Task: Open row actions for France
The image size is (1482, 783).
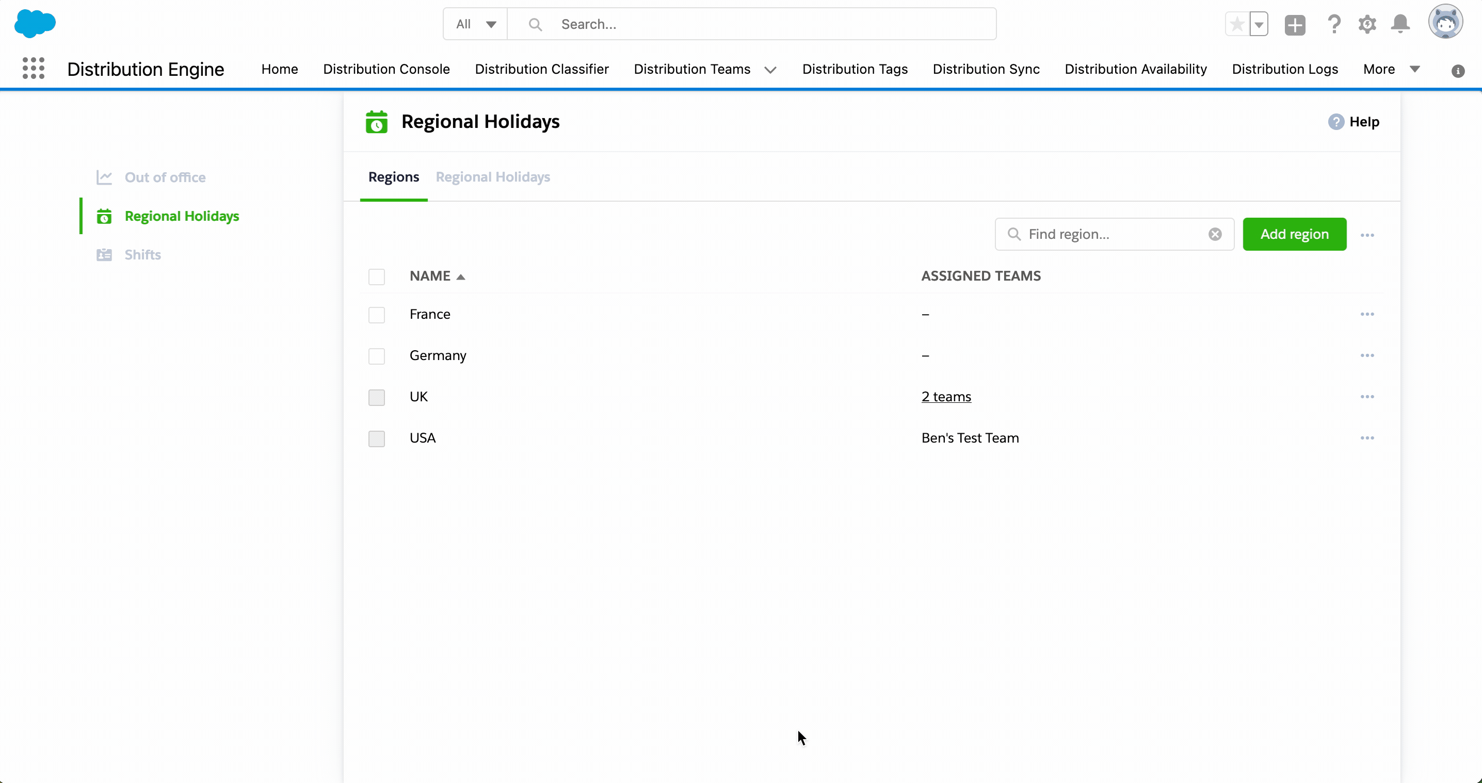Action: pyautogui.click(x=1367, y=314)
